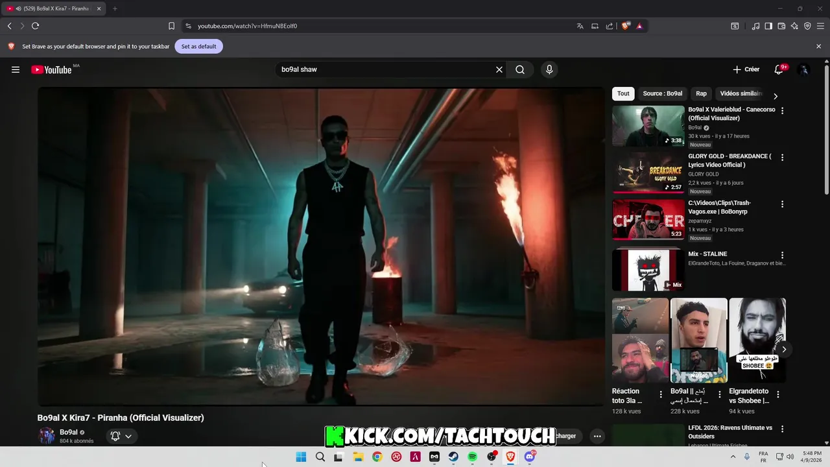Viewport: 830px width, 467px height.
Task: Open options for 'Réaction toto 3la' short
Action: coord(661,394)
